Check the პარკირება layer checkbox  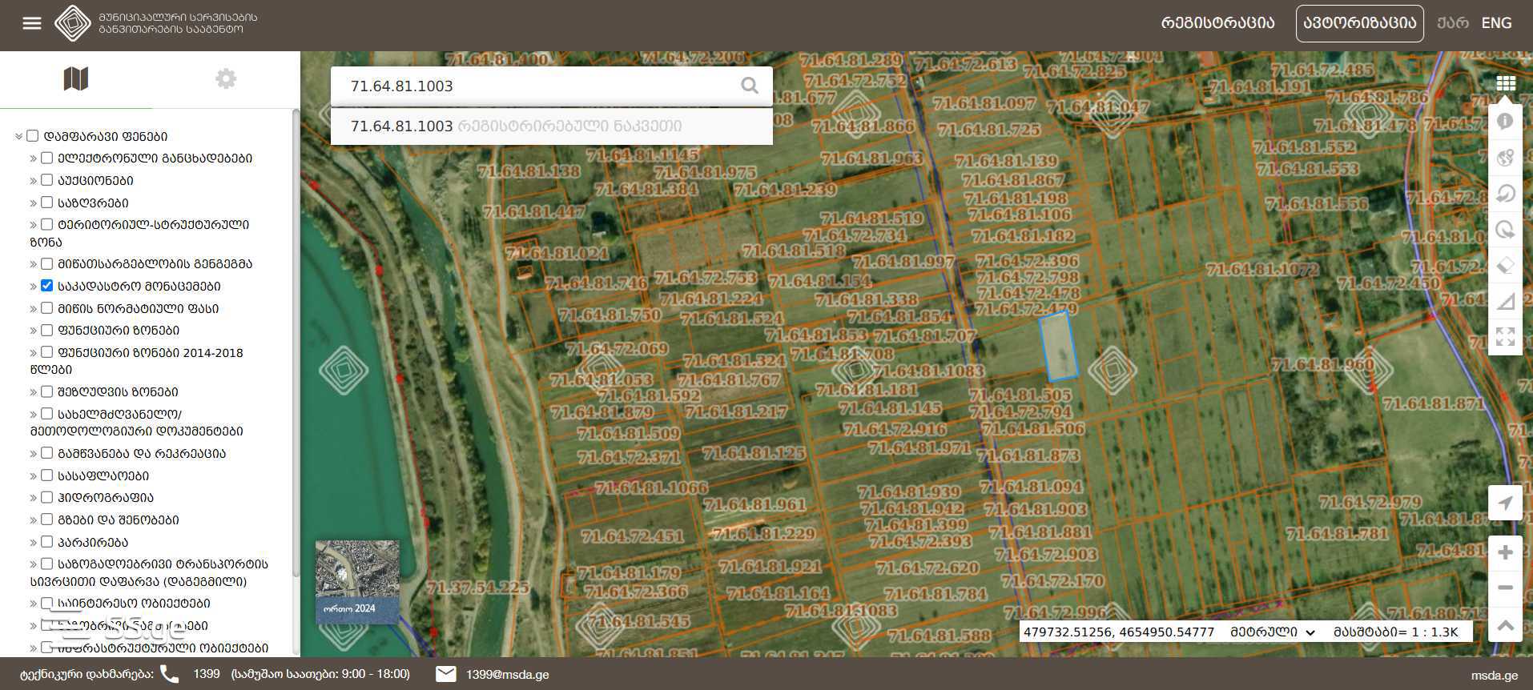(x=47, y=542)
